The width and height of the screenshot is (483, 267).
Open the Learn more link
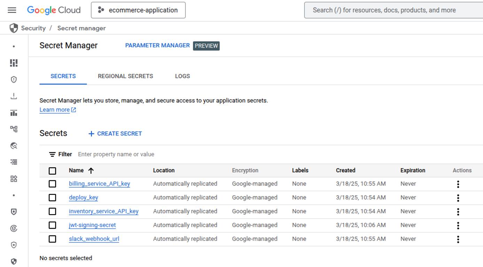coord(55,109)
